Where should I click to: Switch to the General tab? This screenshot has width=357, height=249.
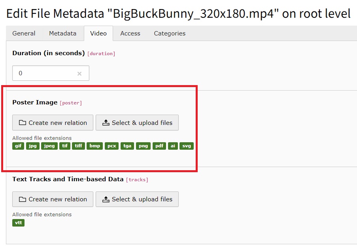coord(24,33)
